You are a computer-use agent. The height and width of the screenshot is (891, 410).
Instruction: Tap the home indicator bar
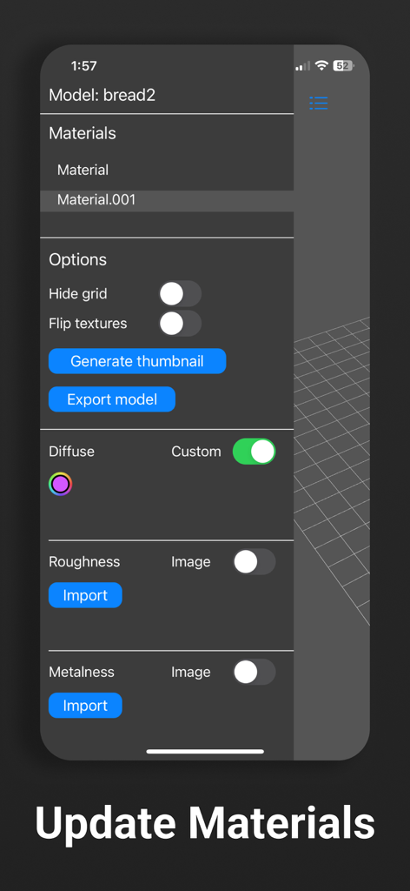tap(205, 751)
